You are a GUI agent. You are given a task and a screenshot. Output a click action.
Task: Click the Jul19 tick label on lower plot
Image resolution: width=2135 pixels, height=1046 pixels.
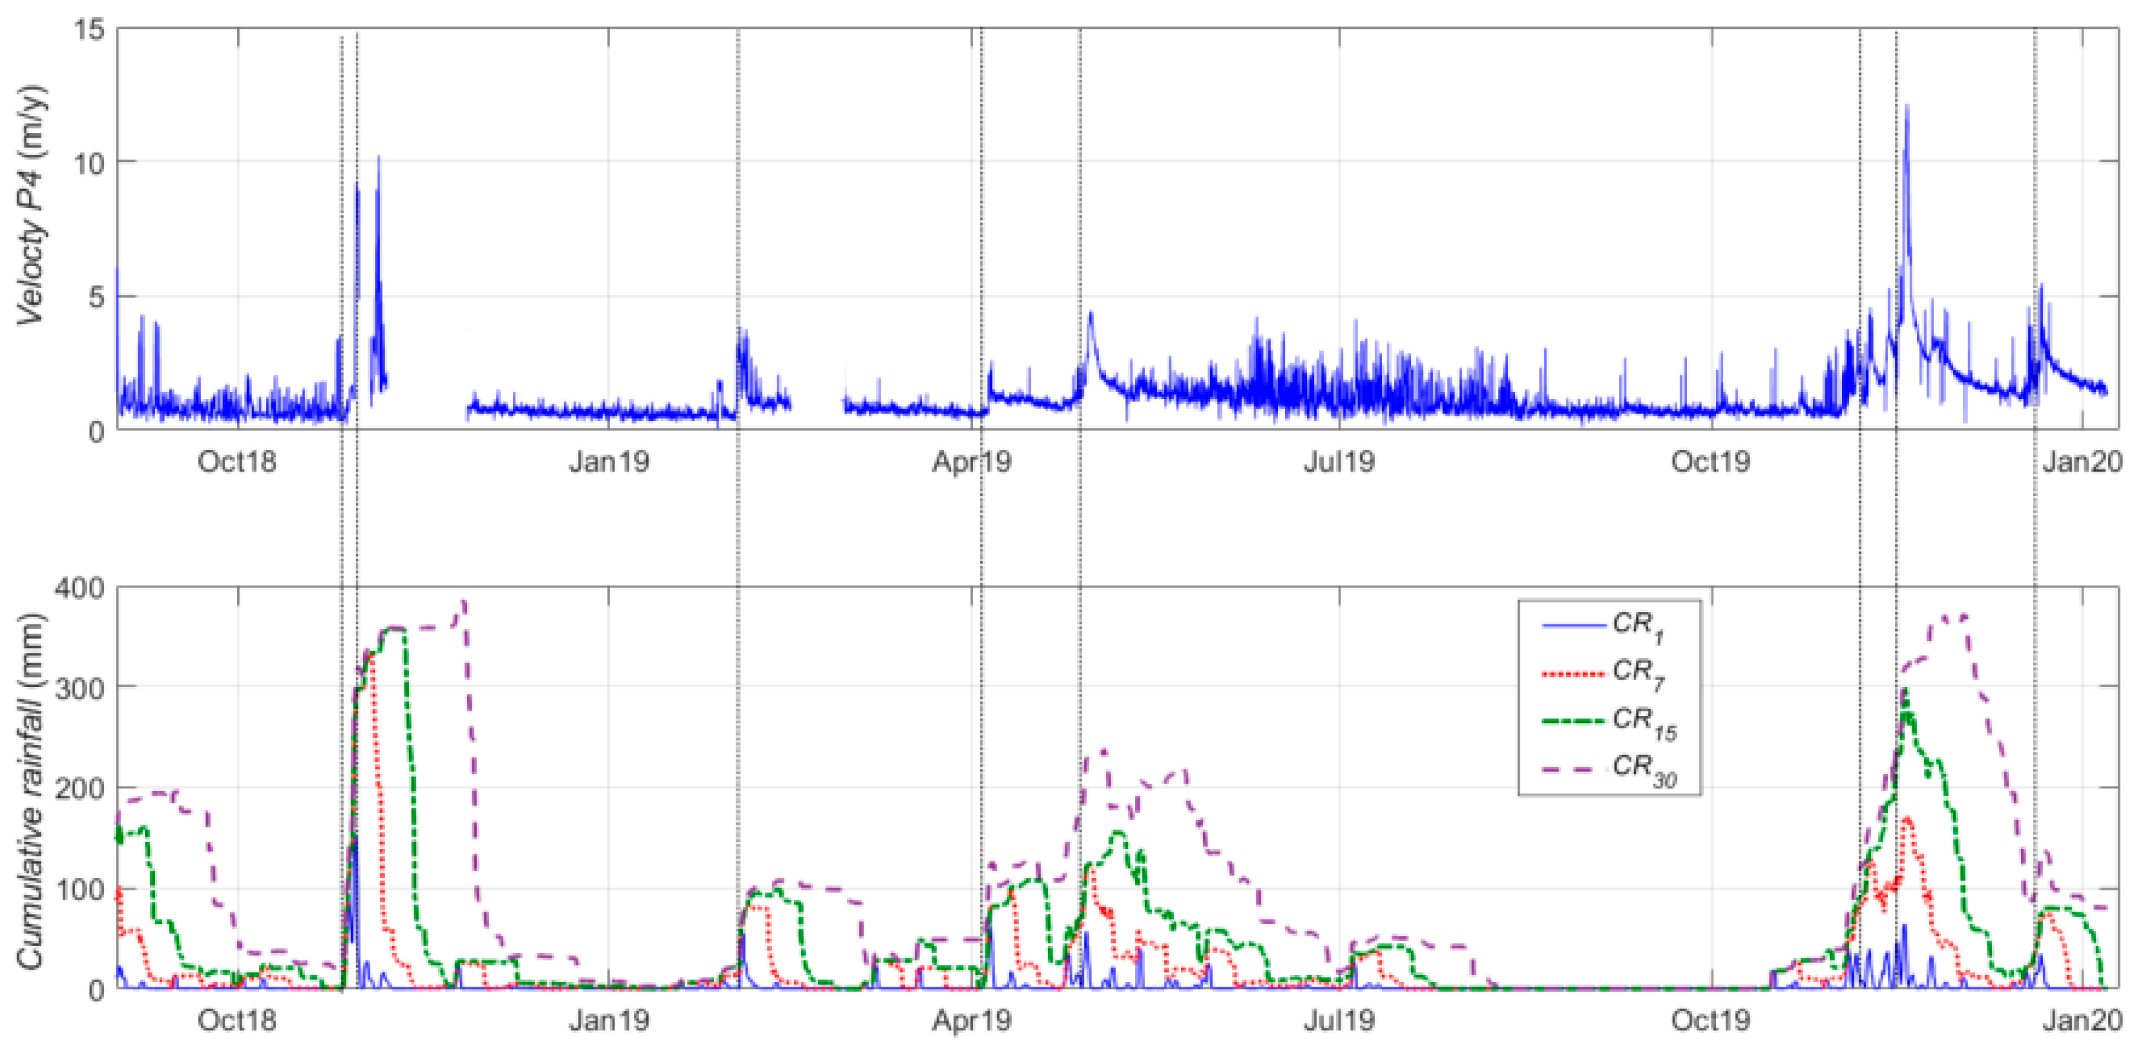click(x=1339, y=1020)
